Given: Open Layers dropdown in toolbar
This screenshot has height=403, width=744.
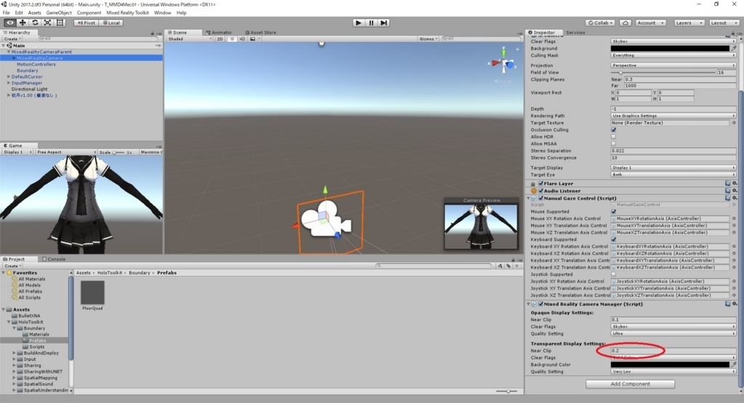Looking at the screenshot, I should tap(689, 23).
